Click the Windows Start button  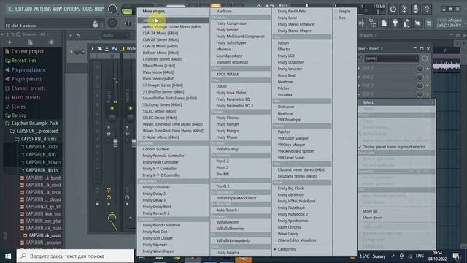click(x=8, y=256)
